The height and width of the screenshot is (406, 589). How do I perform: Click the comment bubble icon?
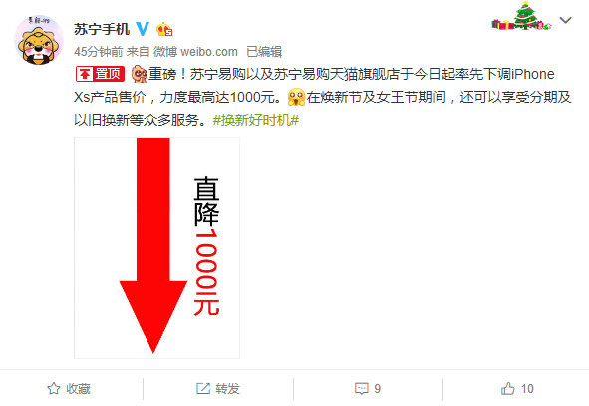(x=362, y=388)
